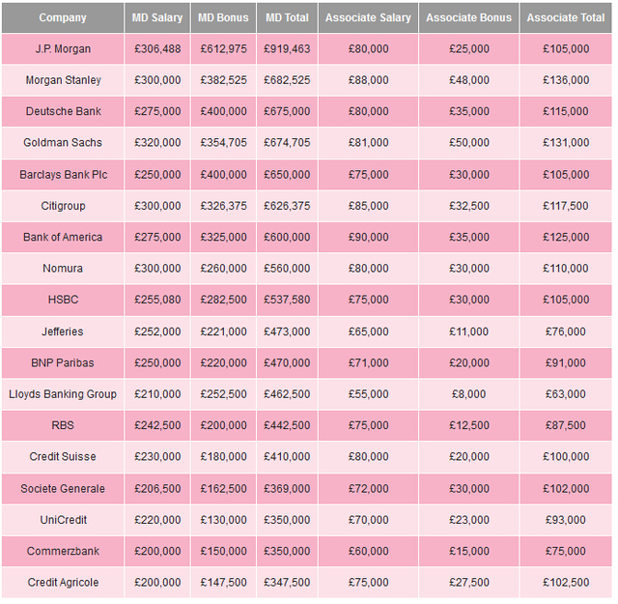Image resolution: width=618 pixels, height=604 pixels.
Task: Click the Associate Salary column header
Action: [x=368, y=17]
